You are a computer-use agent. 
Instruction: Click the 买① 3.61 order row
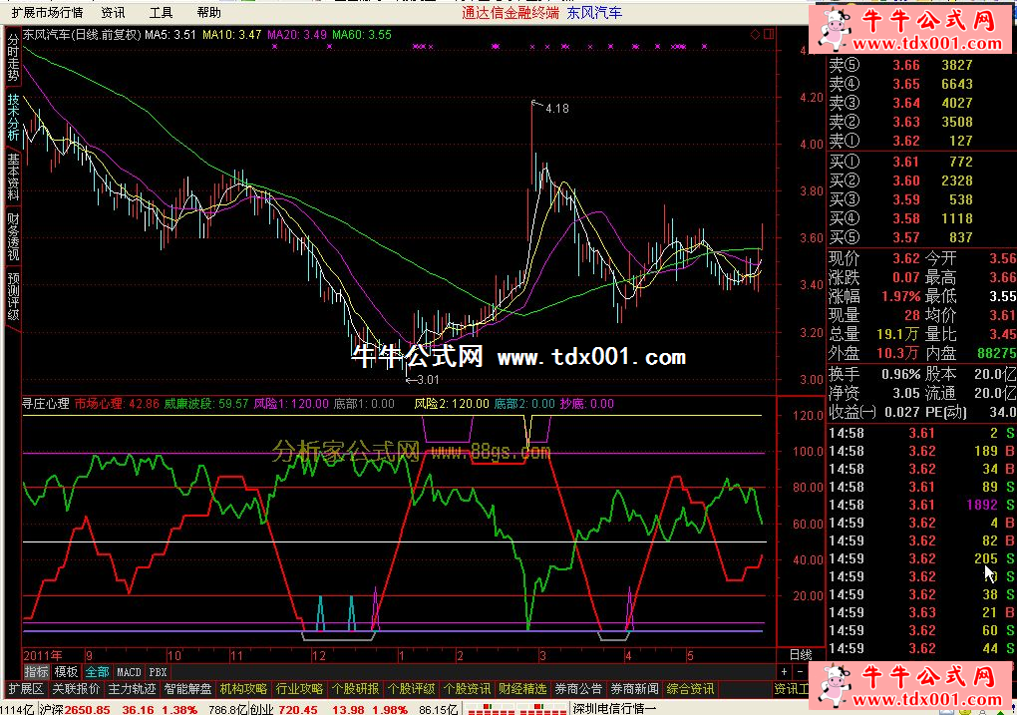901,162
